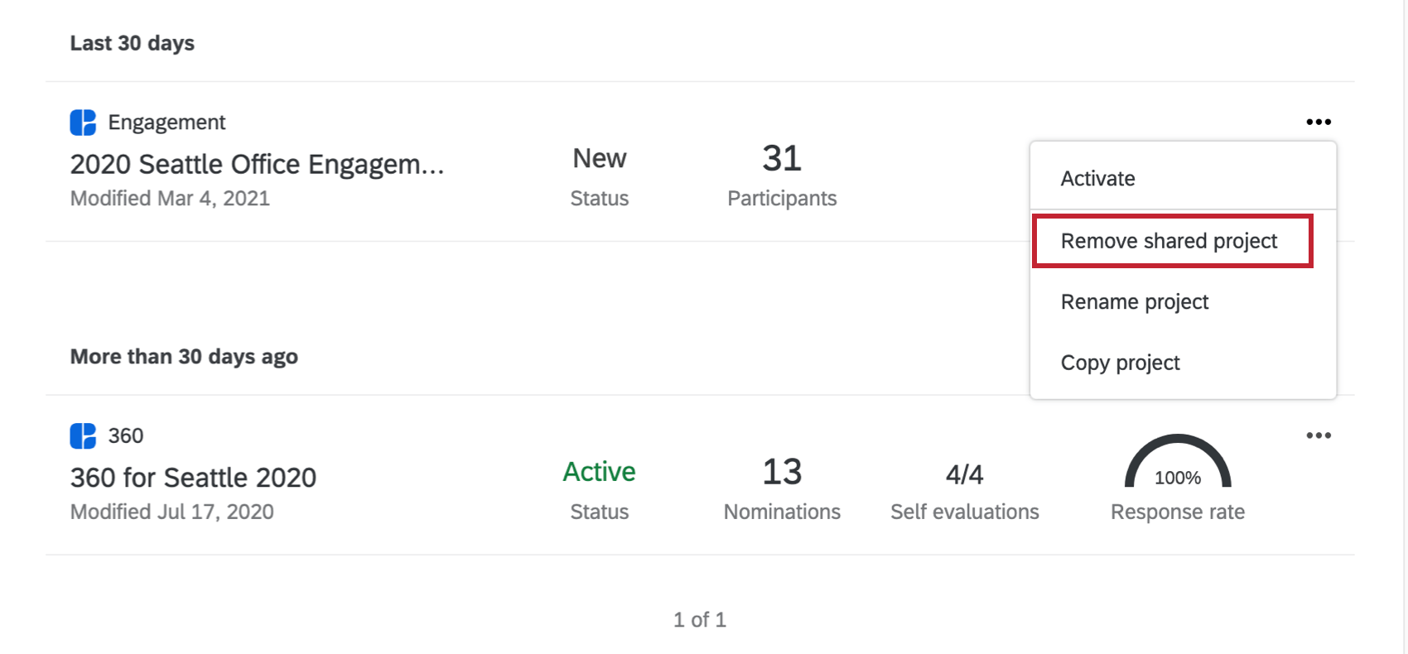
Task: Click the 1 of 1 page indicator
Action: coord(699,619)
